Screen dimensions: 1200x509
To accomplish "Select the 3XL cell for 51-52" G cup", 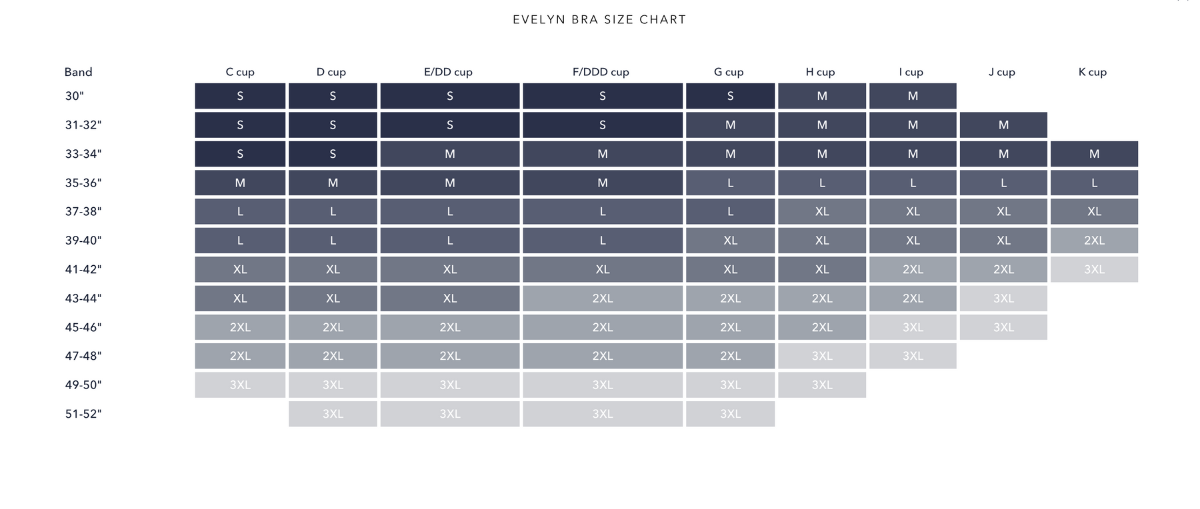I will [x=730, y=414].
